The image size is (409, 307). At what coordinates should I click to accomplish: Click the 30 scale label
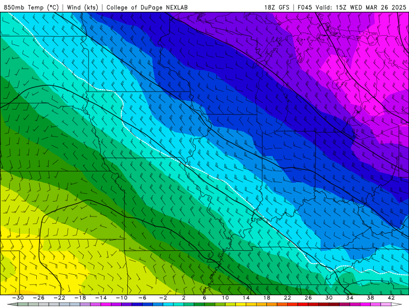[329, 298]
